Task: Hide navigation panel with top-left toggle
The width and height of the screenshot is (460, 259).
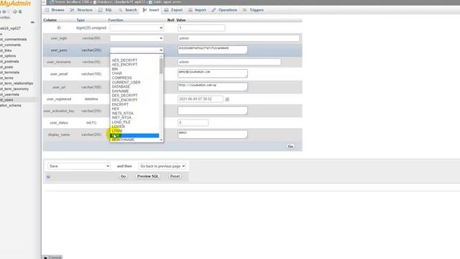Action: (44, 2)
